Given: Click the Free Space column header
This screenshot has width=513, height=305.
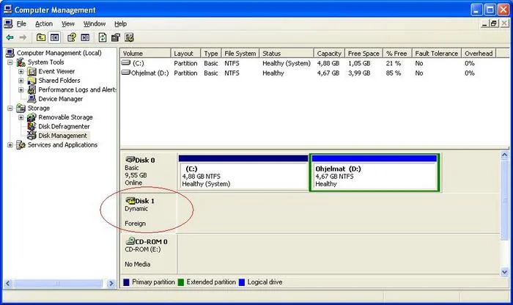Looking at the screenshot, I should coord(363,54).
